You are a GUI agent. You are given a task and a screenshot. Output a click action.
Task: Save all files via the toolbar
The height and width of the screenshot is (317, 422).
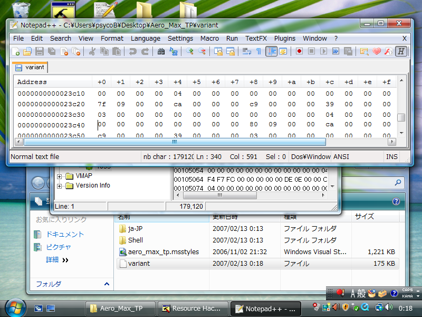click(52, 51)
